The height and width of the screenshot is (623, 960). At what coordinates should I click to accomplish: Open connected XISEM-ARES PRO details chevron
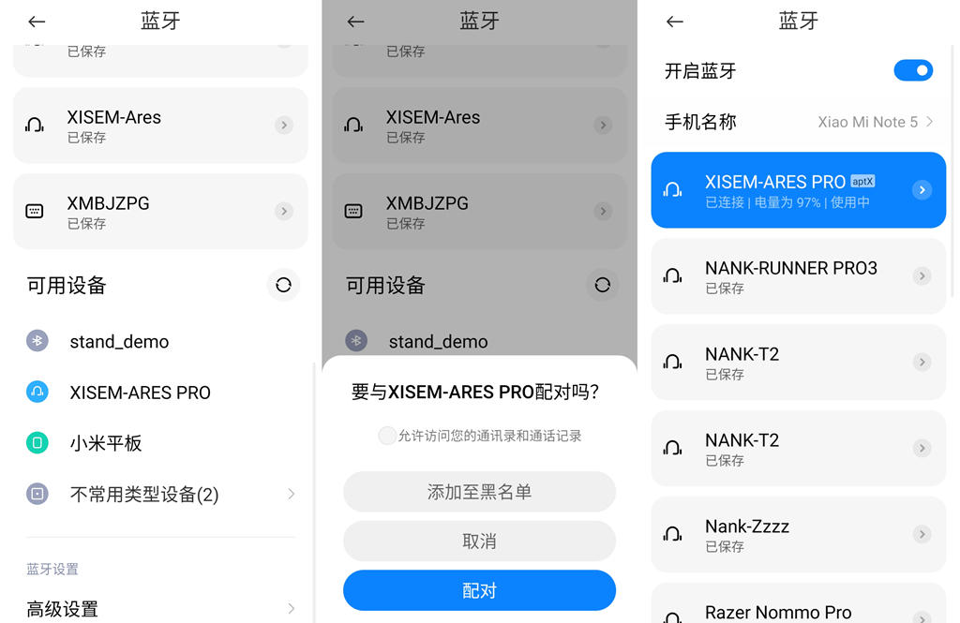tap(922, 190)
